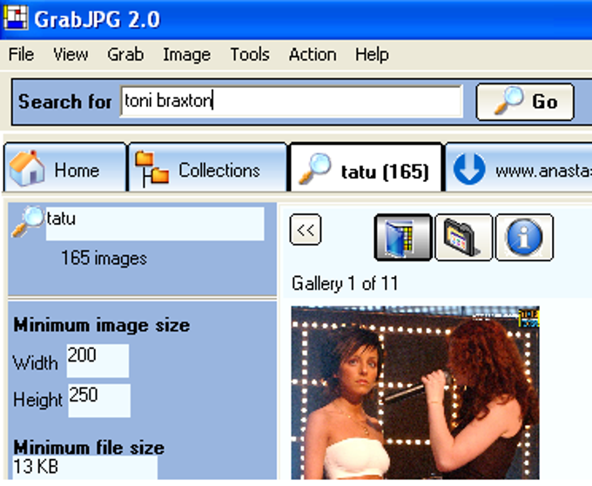
Task: Open the File menu
Action: [x=21, y=54]
